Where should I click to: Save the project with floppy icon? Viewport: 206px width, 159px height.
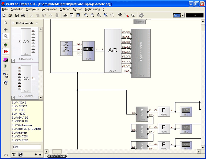pos(17,15)
